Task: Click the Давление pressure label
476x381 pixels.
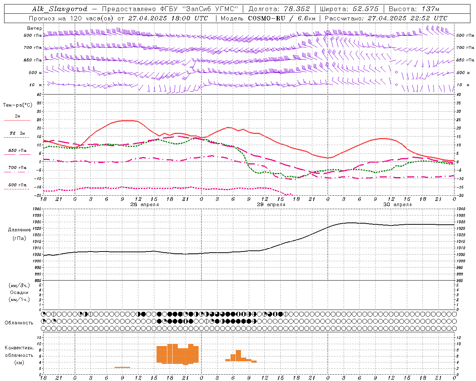Action: click(19, 230)
